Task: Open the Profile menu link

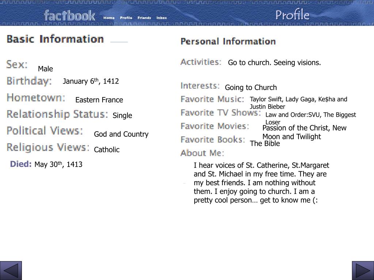Action: tap(126, 18)
